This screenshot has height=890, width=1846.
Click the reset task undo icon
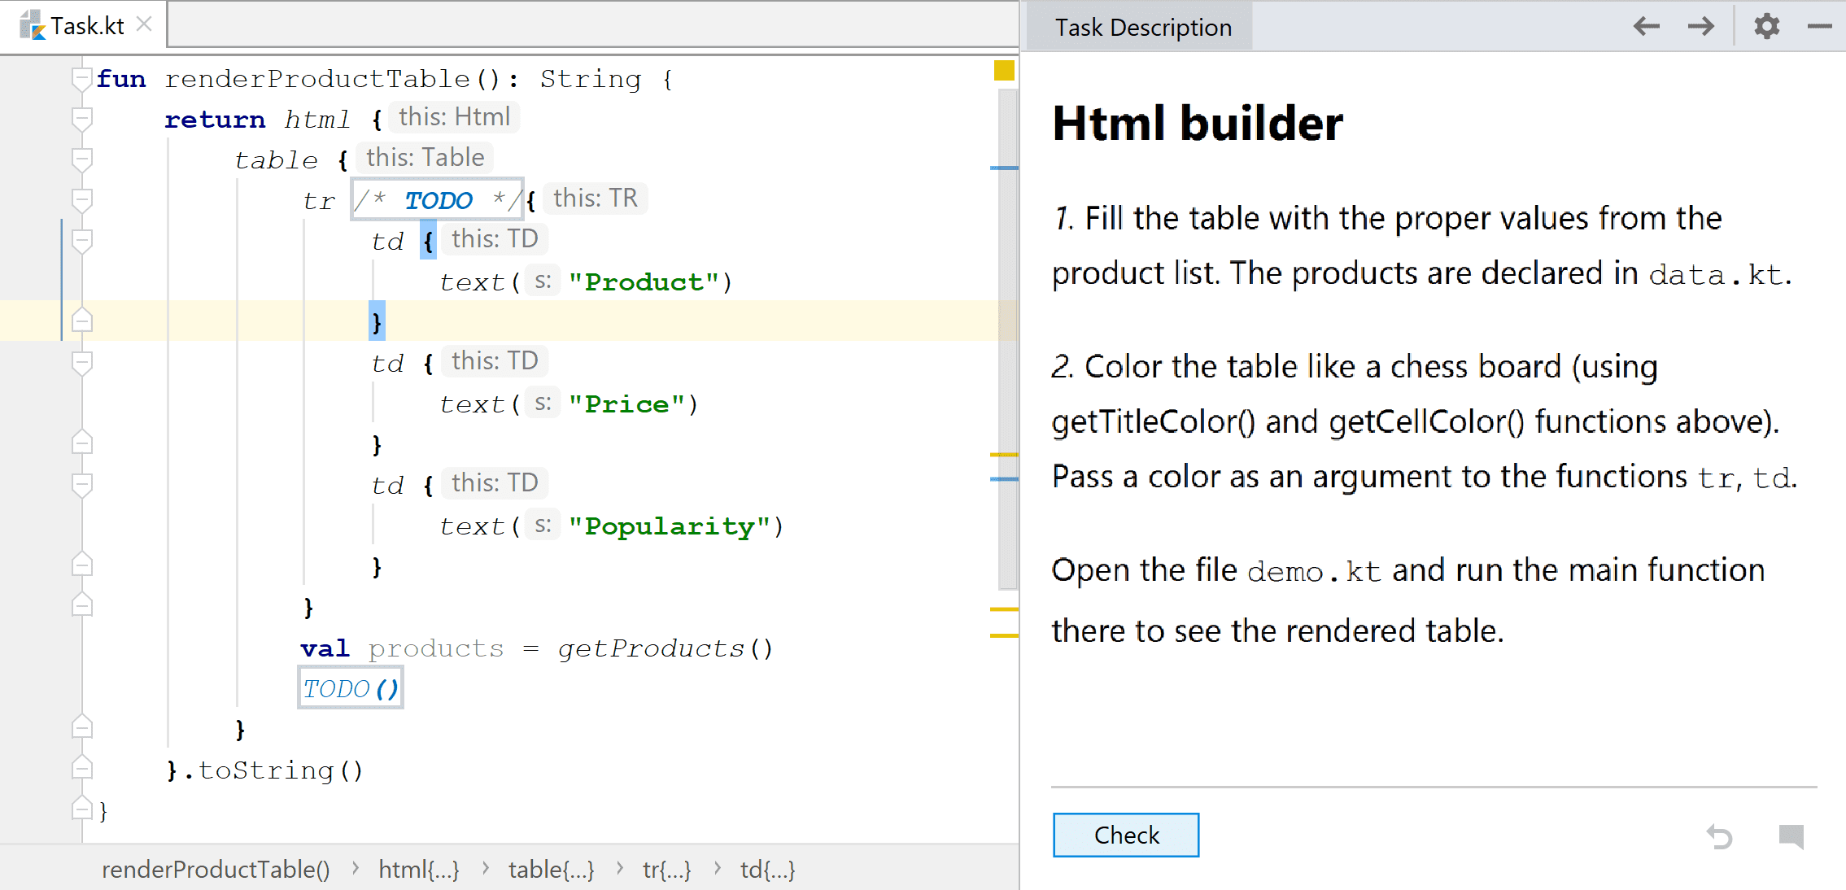pyautogui.click(x=1719, y=835)
